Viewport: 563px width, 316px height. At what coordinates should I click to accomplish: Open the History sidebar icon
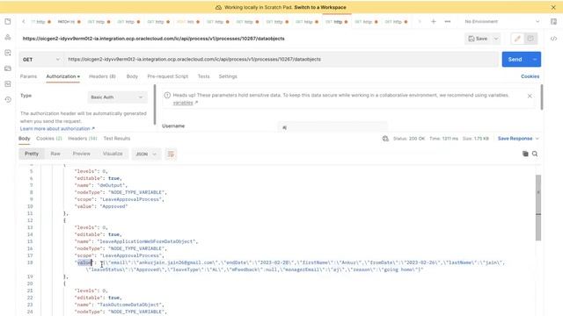coord(8,99)
